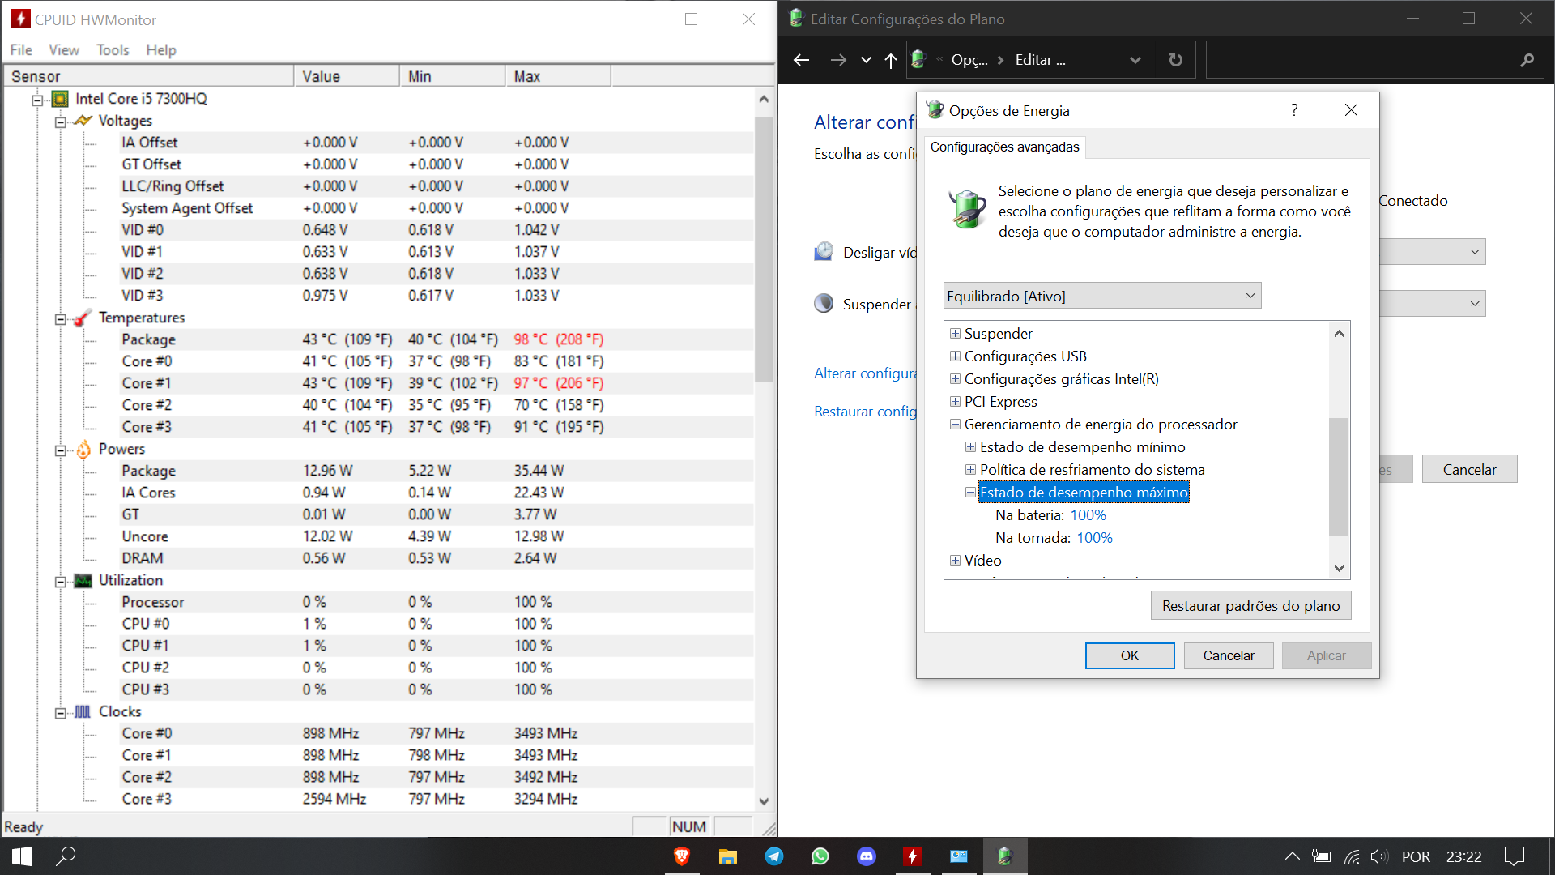Screen dimensions: 1555x875
Task: Collapse the Temperatures tree node
Action: (x=60, y=318)
